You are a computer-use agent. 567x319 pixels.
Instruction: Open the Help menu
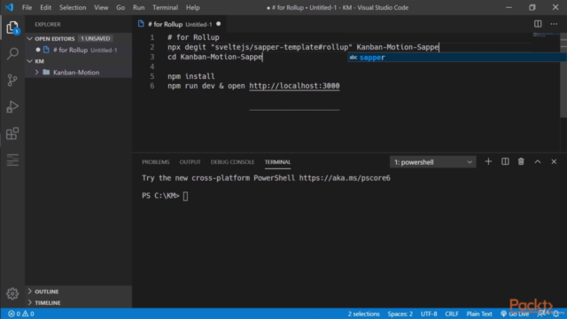pyautogui.click(x=193, y=7)
